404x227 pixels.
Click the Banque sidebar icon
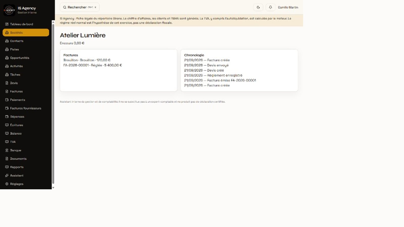(7, 150)
